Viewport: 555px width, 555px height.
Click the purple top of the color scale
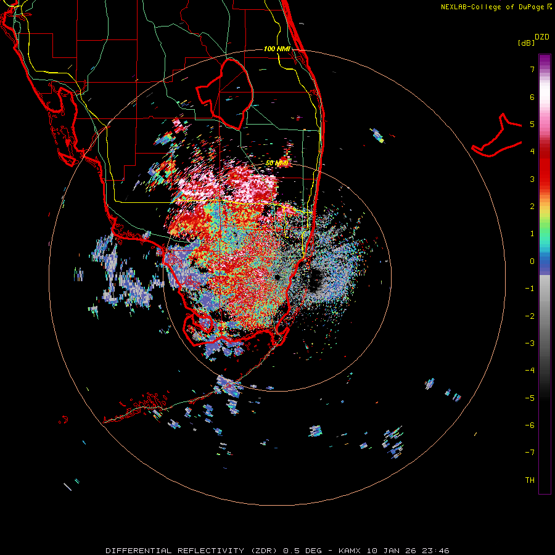pyautogui.click(x=545, y=60)
